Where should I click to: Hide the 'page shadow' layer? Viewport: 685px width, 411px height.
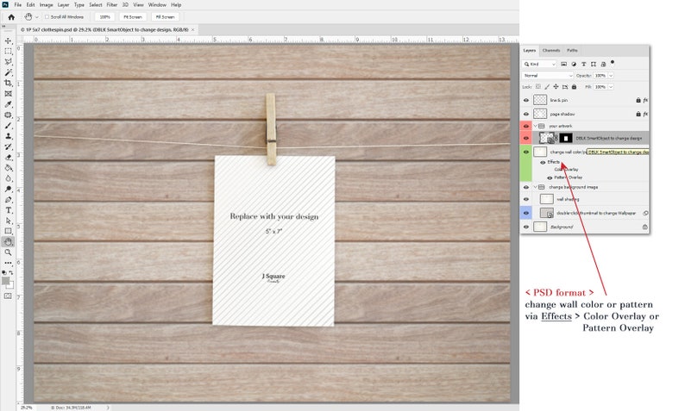point(526,114)
